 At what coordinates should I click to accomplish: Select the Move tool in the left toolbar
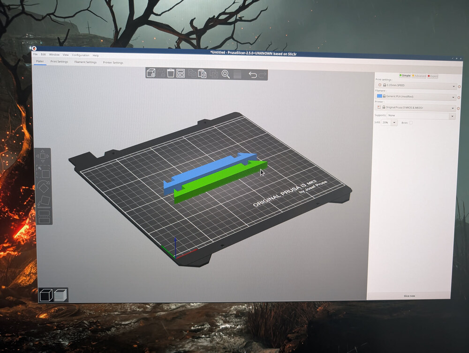42,156
